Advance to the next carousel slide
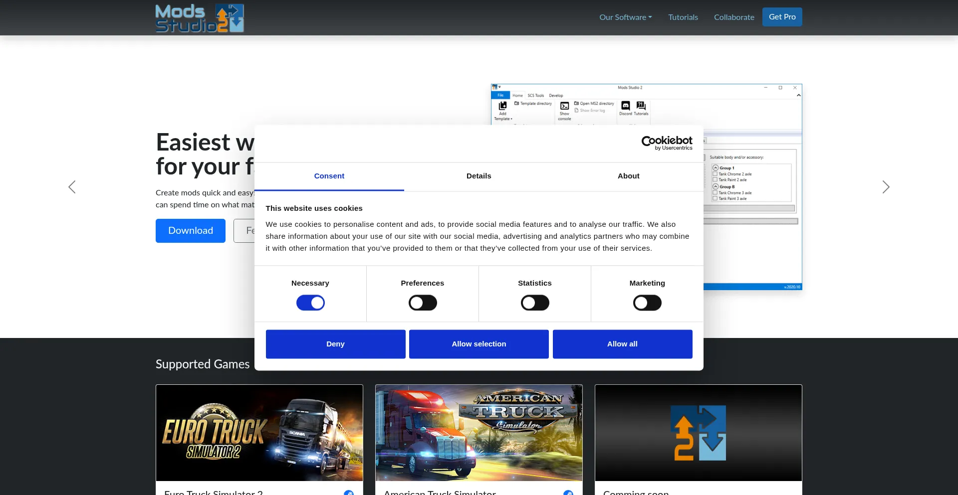Image resolution: width=958 pixels, height=495 pixels. 886,187
